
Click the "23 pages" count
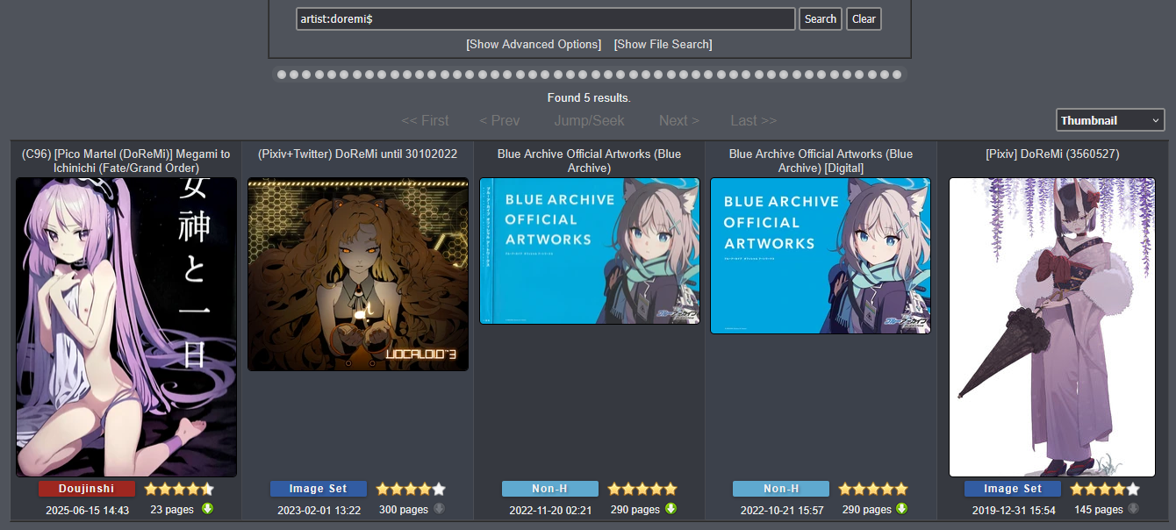[x=173, y=509]
